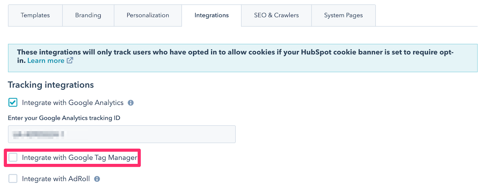Tick the AdRoll integration checkbox

(13, 179)
